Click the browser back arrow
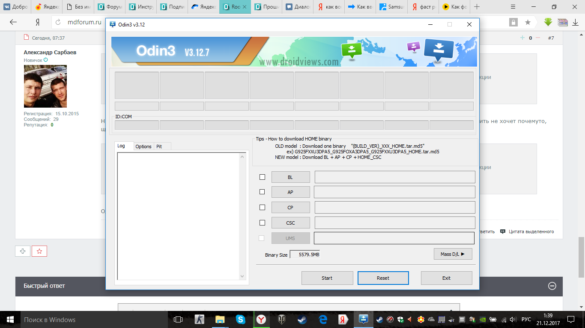 pos(13,22)
